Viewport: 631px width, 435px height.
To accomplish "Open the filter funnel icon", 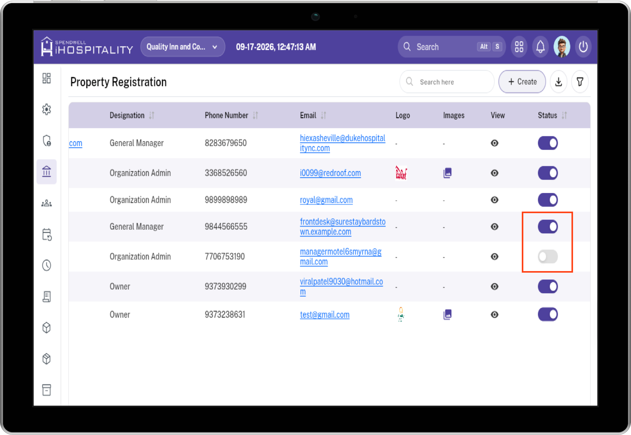I will tap(580, 82).
